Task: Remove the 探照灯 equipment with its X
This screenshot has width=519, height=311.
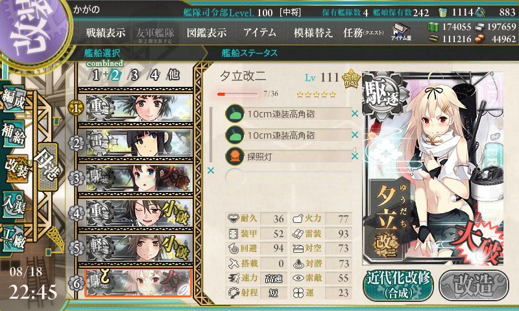Action: tap(355, 156)
